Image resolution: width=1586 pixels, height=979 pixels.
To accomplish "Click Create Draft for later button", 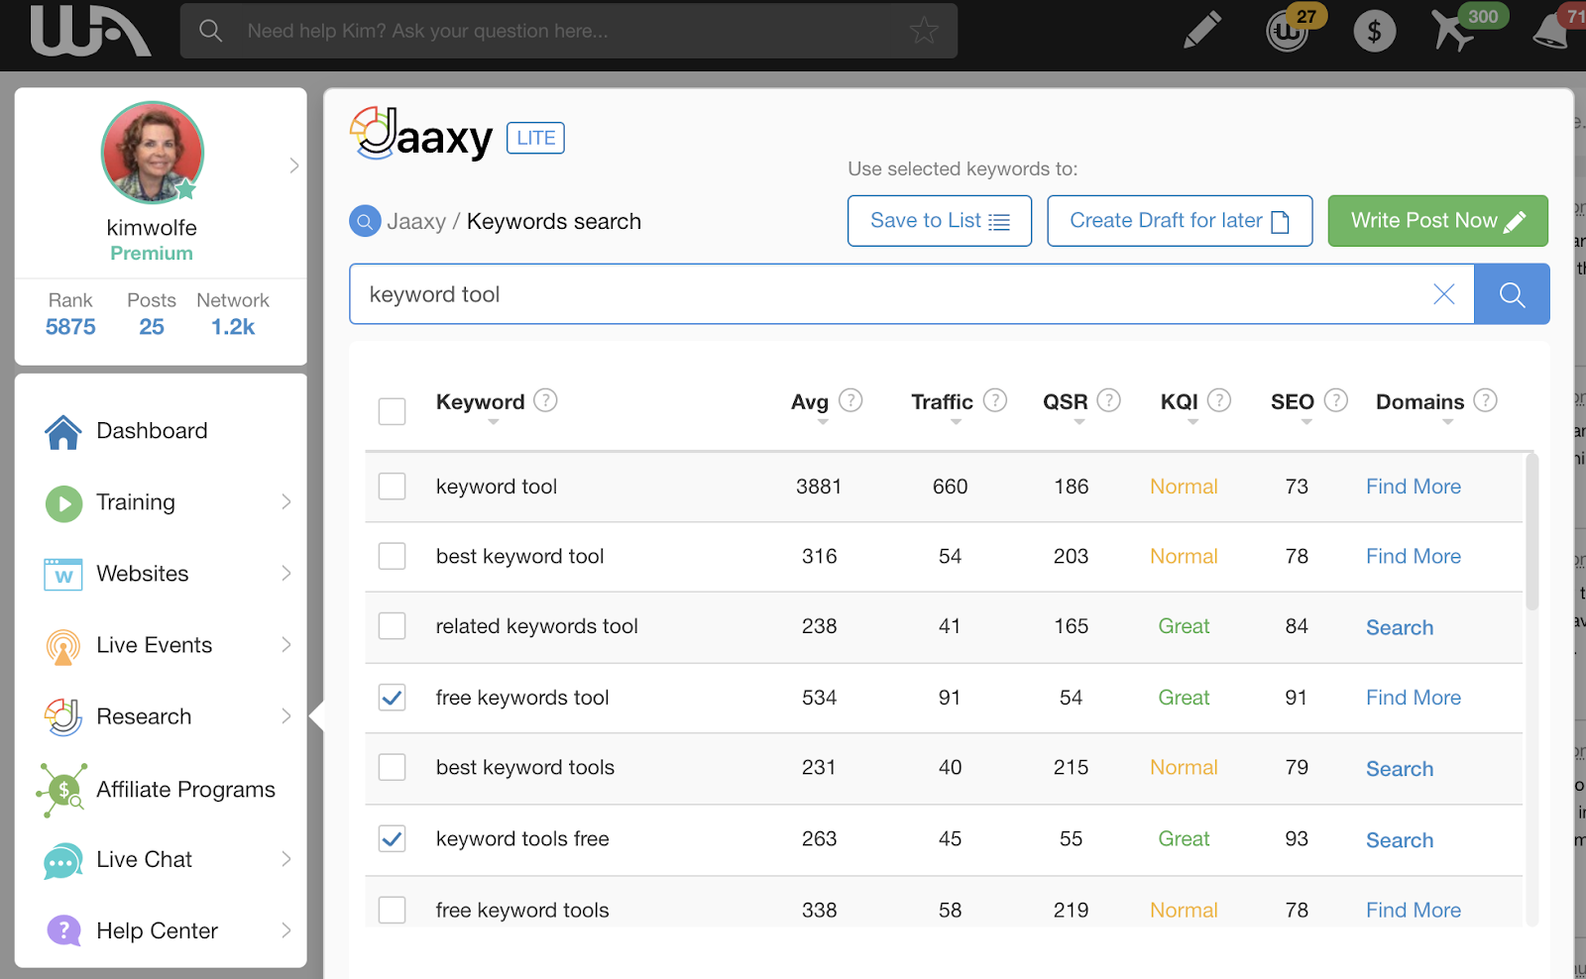I will click(1180, 220).
